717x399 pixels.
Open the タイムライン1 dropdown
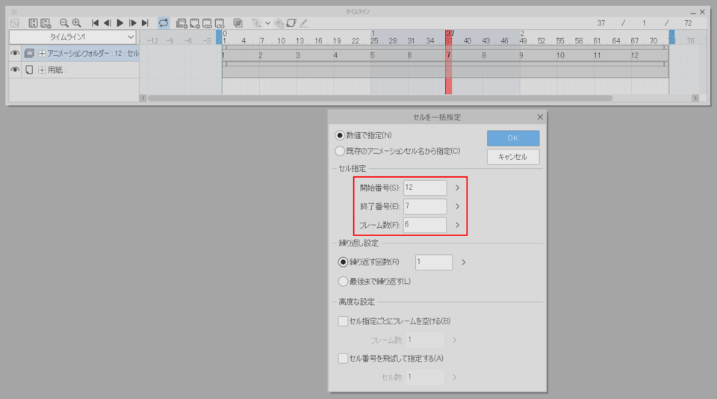tap(72, 37)
